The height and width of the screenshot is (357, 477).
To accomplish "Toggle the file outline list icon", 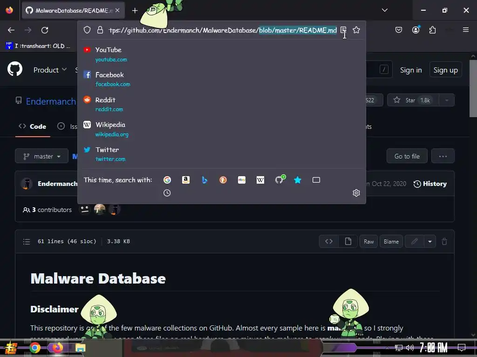I will click(27, 242).
